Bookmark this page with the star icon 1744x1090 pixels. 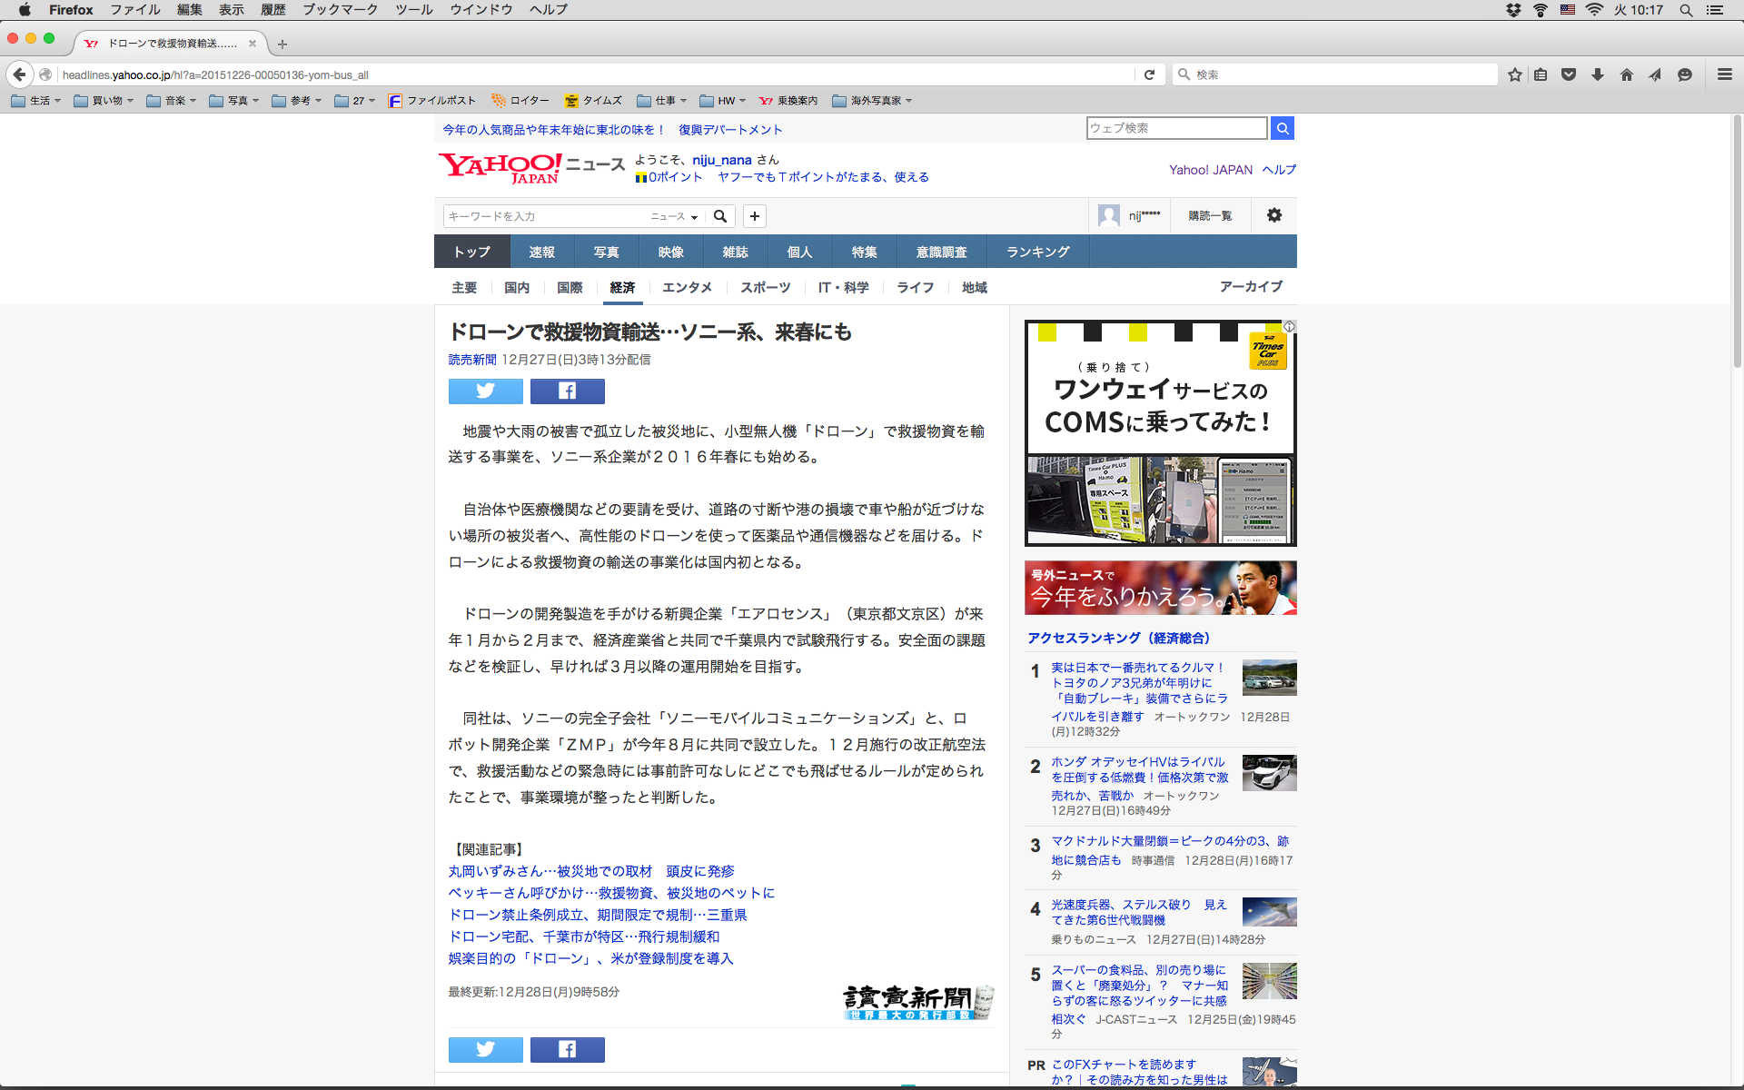click(1514, 74)
